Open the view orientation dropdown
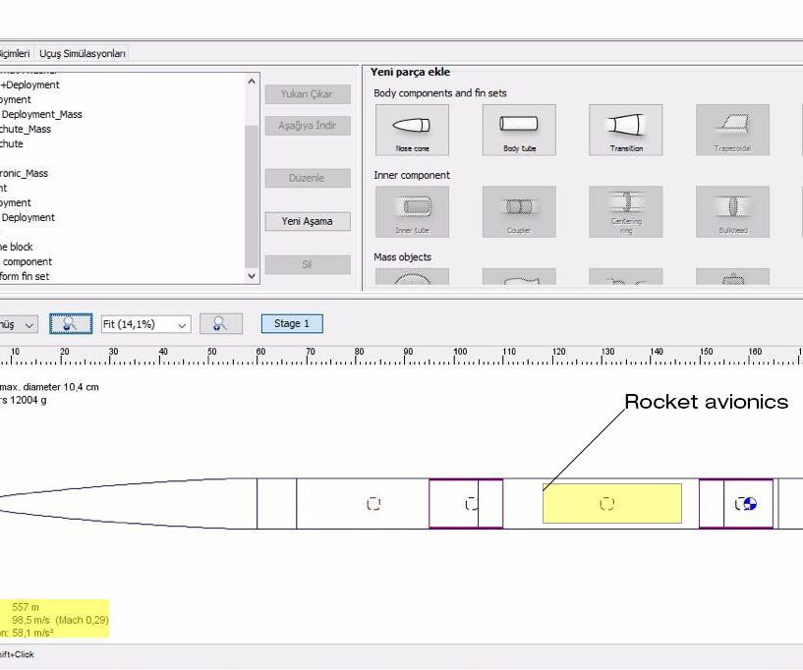This screenshot has width=803, height=670. [x=18, y=323]
